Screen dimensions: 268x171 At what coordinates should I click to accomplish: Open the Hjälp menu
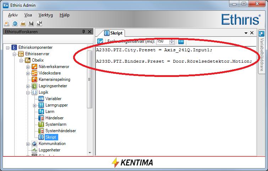click(65, 15)
